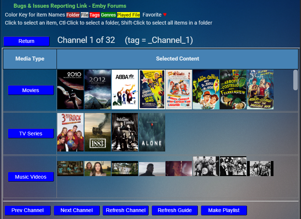This screenshot has height=219, width=301.
Task: Click the grey File color key label
Action: click(84, 15)
